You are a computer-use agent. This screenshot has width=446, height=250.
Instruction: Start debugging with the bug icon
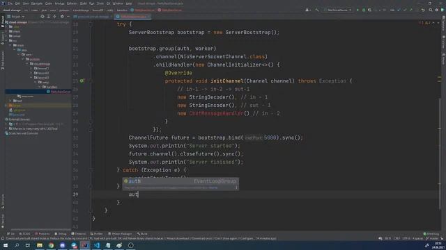[x=364, y=10]
